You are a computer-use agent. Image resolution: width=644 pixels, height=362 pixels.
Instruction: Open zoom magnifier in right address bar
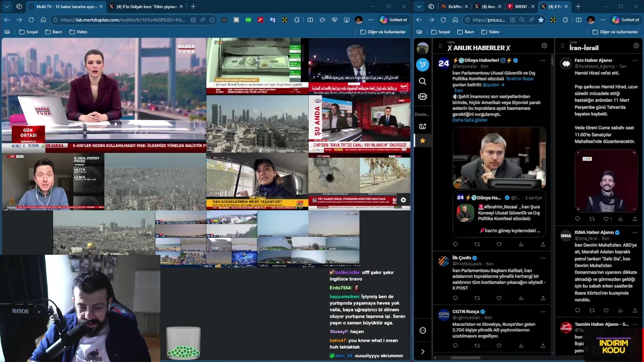click(522, 20)
